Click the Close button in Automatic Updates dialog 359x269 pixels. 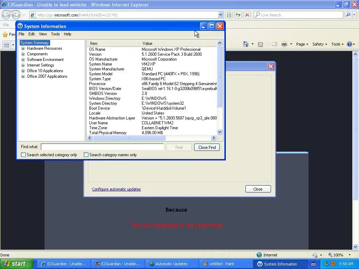click(x=258, y=189)
